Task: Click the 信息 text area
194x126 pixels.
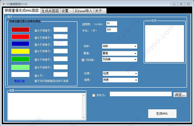Action: [x=45, y=106]
